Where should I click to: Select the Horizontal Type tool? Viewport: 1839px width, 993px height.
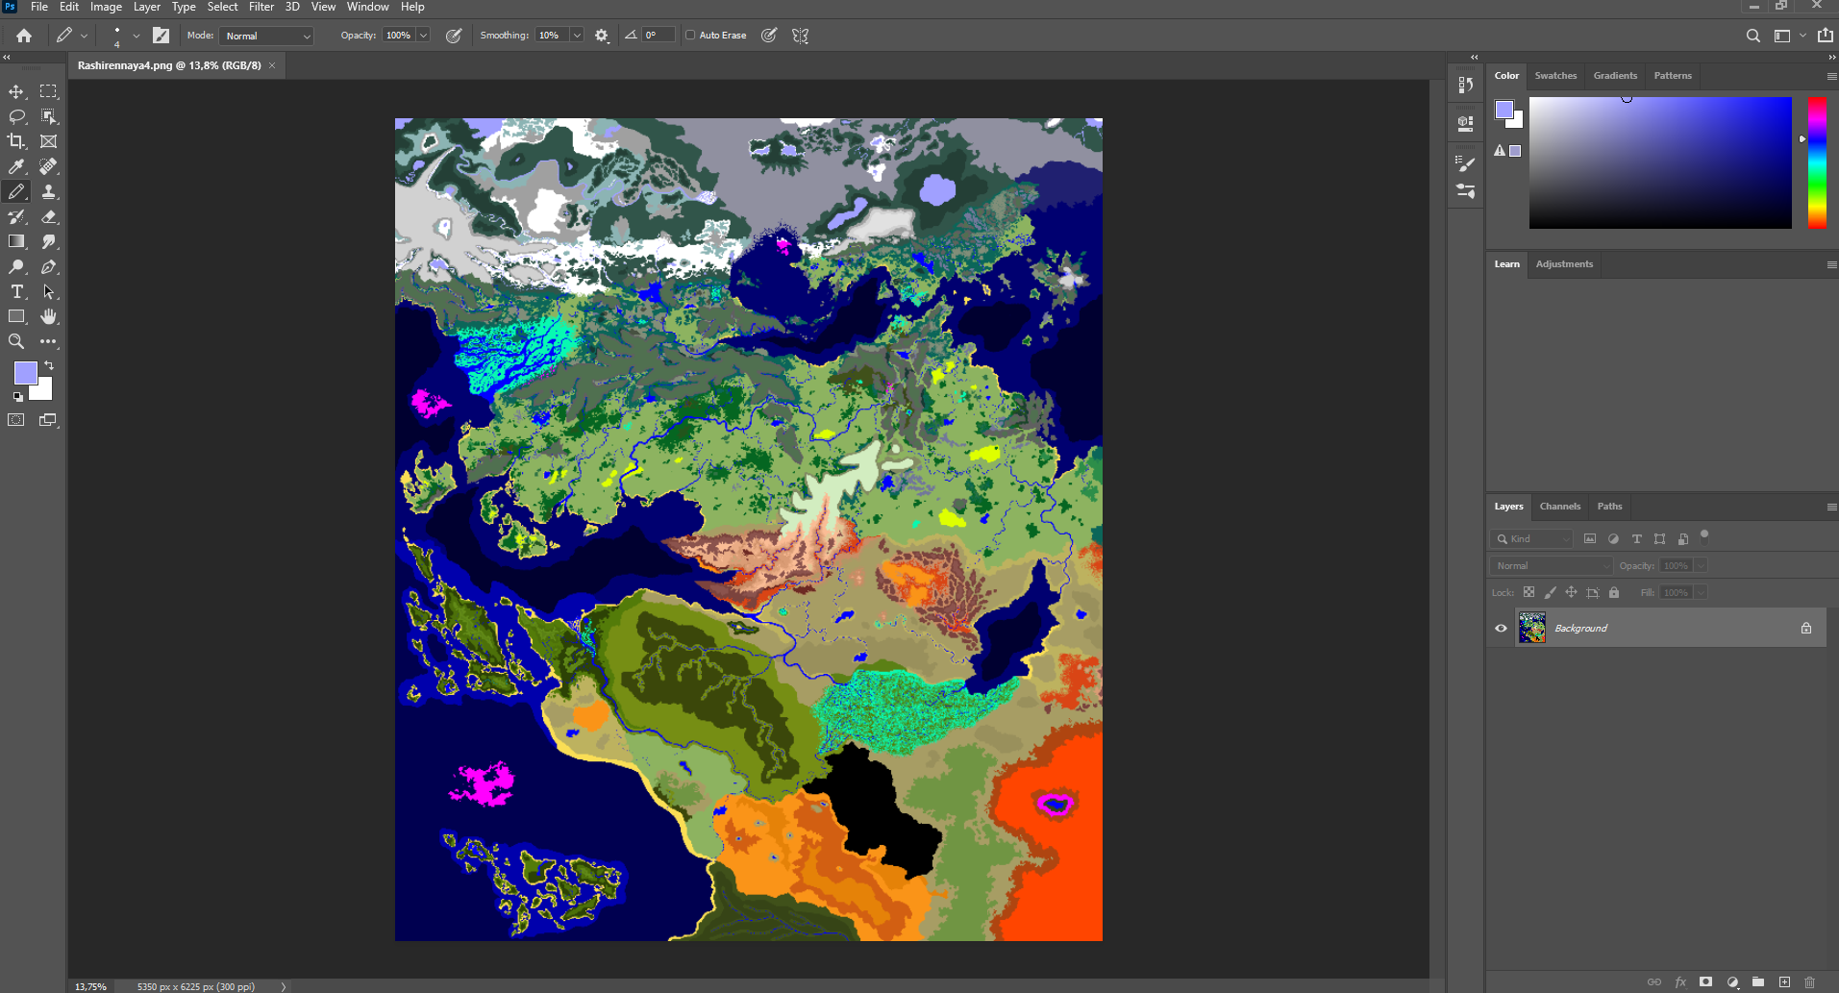(16, 291)
